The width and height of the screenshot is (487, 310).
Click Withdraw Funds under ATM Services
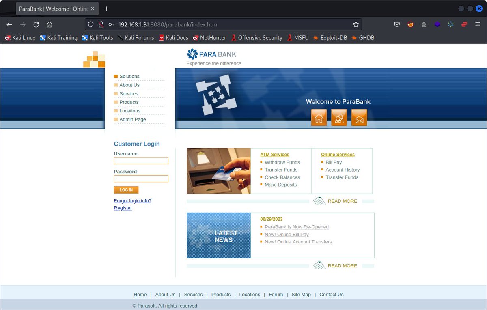tap(282, 162)
